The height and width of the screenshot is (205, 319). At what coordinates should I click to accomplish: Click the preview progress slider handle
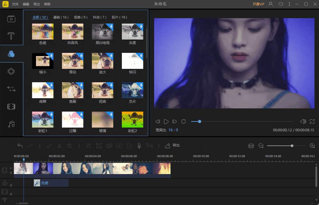click(x=200, y=121)
